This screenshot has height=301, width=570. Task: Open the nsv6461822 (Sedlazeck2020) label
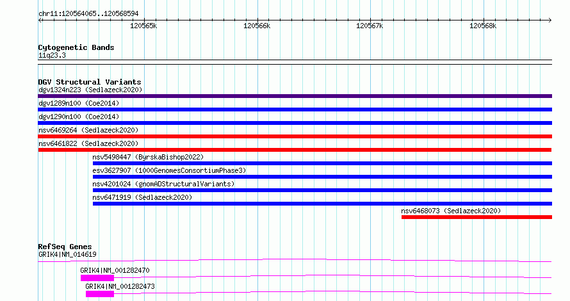(x=88, y=143)
